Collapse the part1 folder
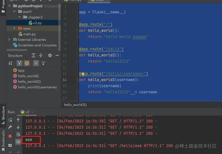This screenshot has height=154, width=222. tap(15, 11)
